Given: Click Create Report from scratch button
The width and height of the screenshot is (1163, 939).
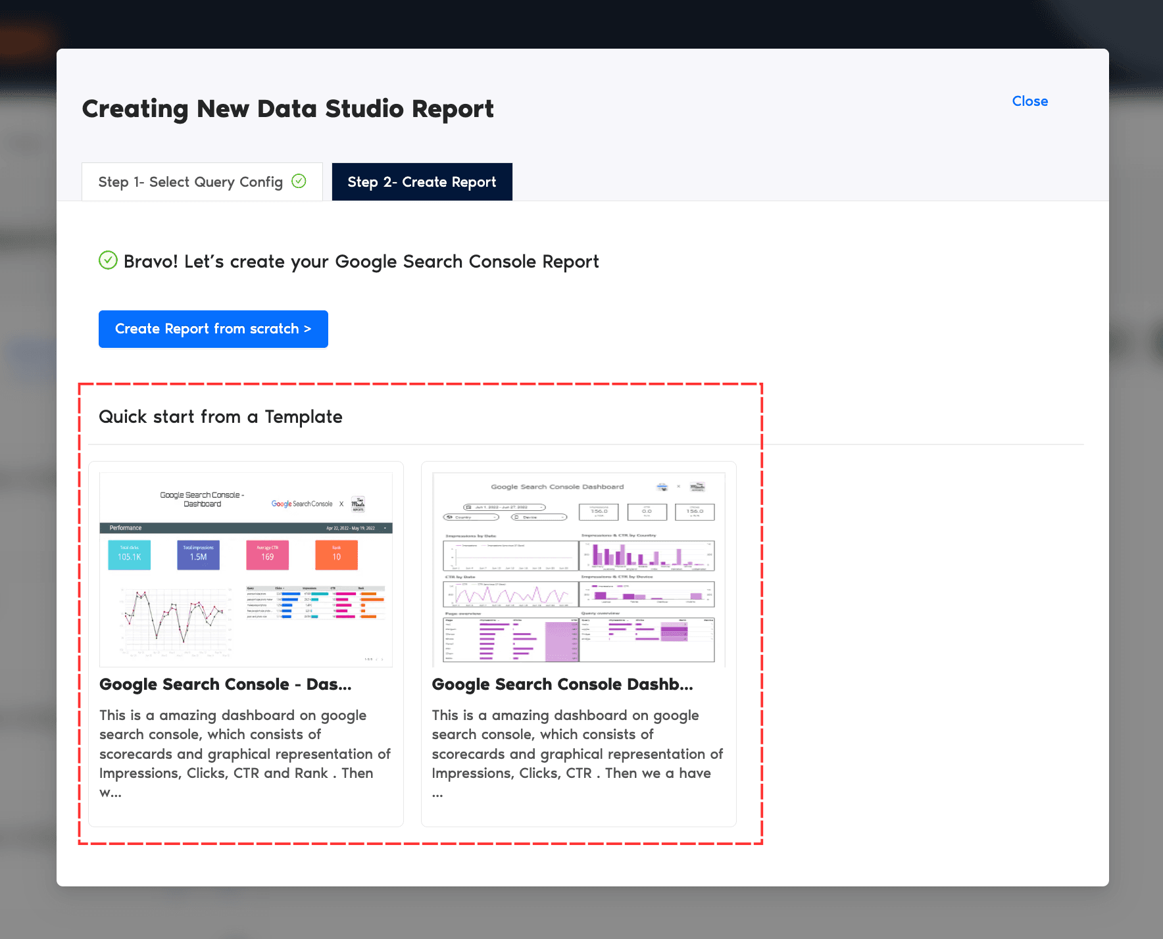Looking at the screenshot, I should pyautogui.click(x=213, y=329).
